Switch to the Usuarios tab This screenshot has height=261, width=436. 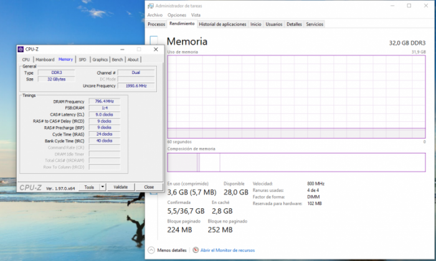coord(274,24)
